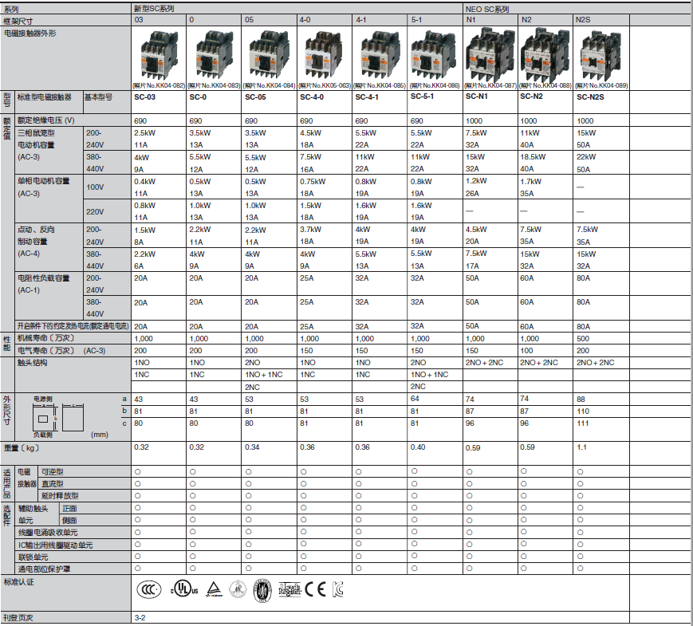Select the 联锁单元 row label
Image resolution: width=693 pixels, height=626 pixels.
coord(33,557)
